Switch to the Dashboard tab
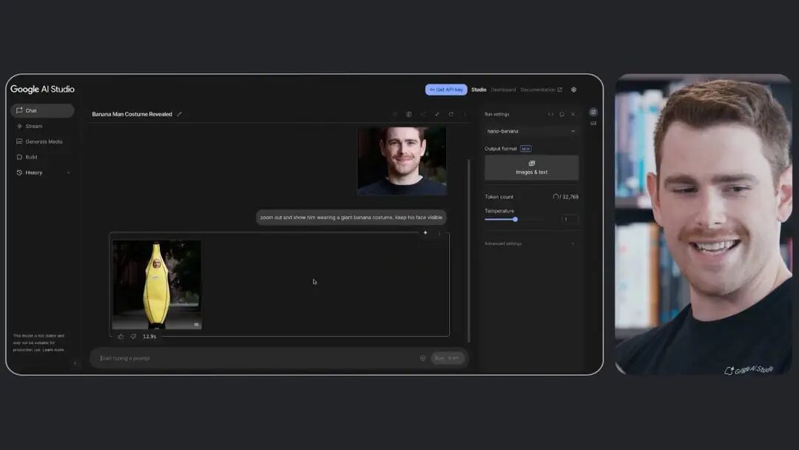 tap(503, 90)
